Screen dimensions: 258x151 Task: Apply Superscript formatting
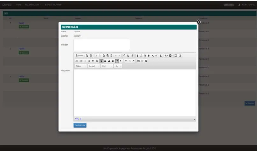(x=156, y=56)
